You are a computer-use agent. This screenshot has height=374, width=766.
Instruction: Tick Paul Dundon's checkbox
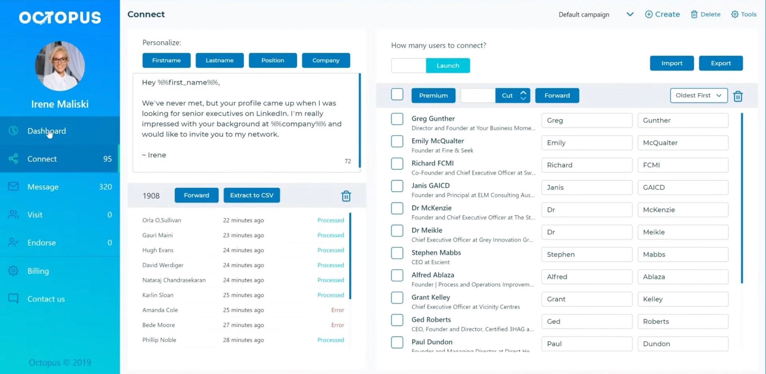pyautogui.click(x=397, y=342)
